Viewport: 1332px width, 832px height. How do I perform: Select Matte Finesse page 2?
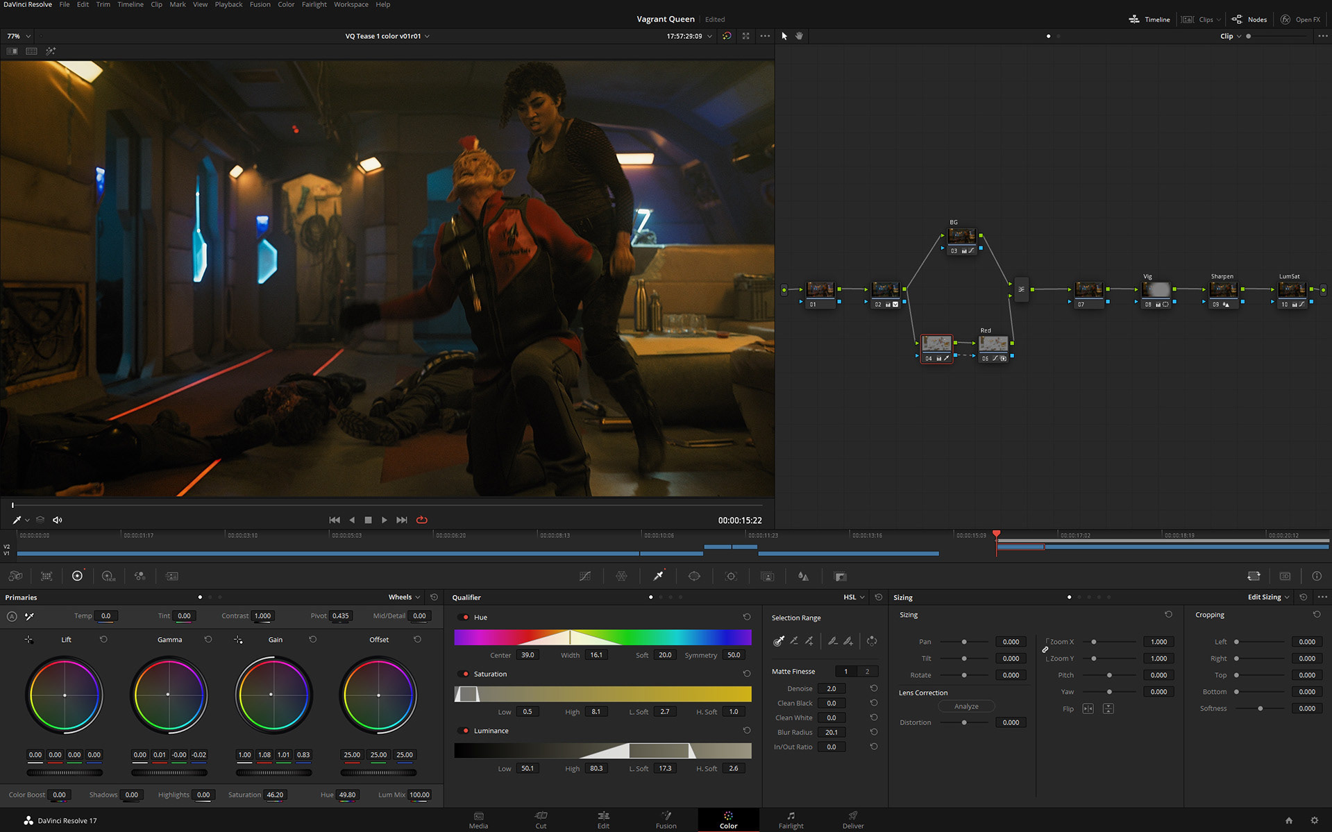pos(867,671)
